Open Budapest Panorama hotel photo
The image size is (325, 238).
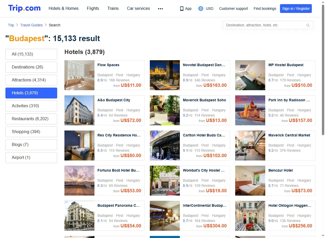click(79, 216)
